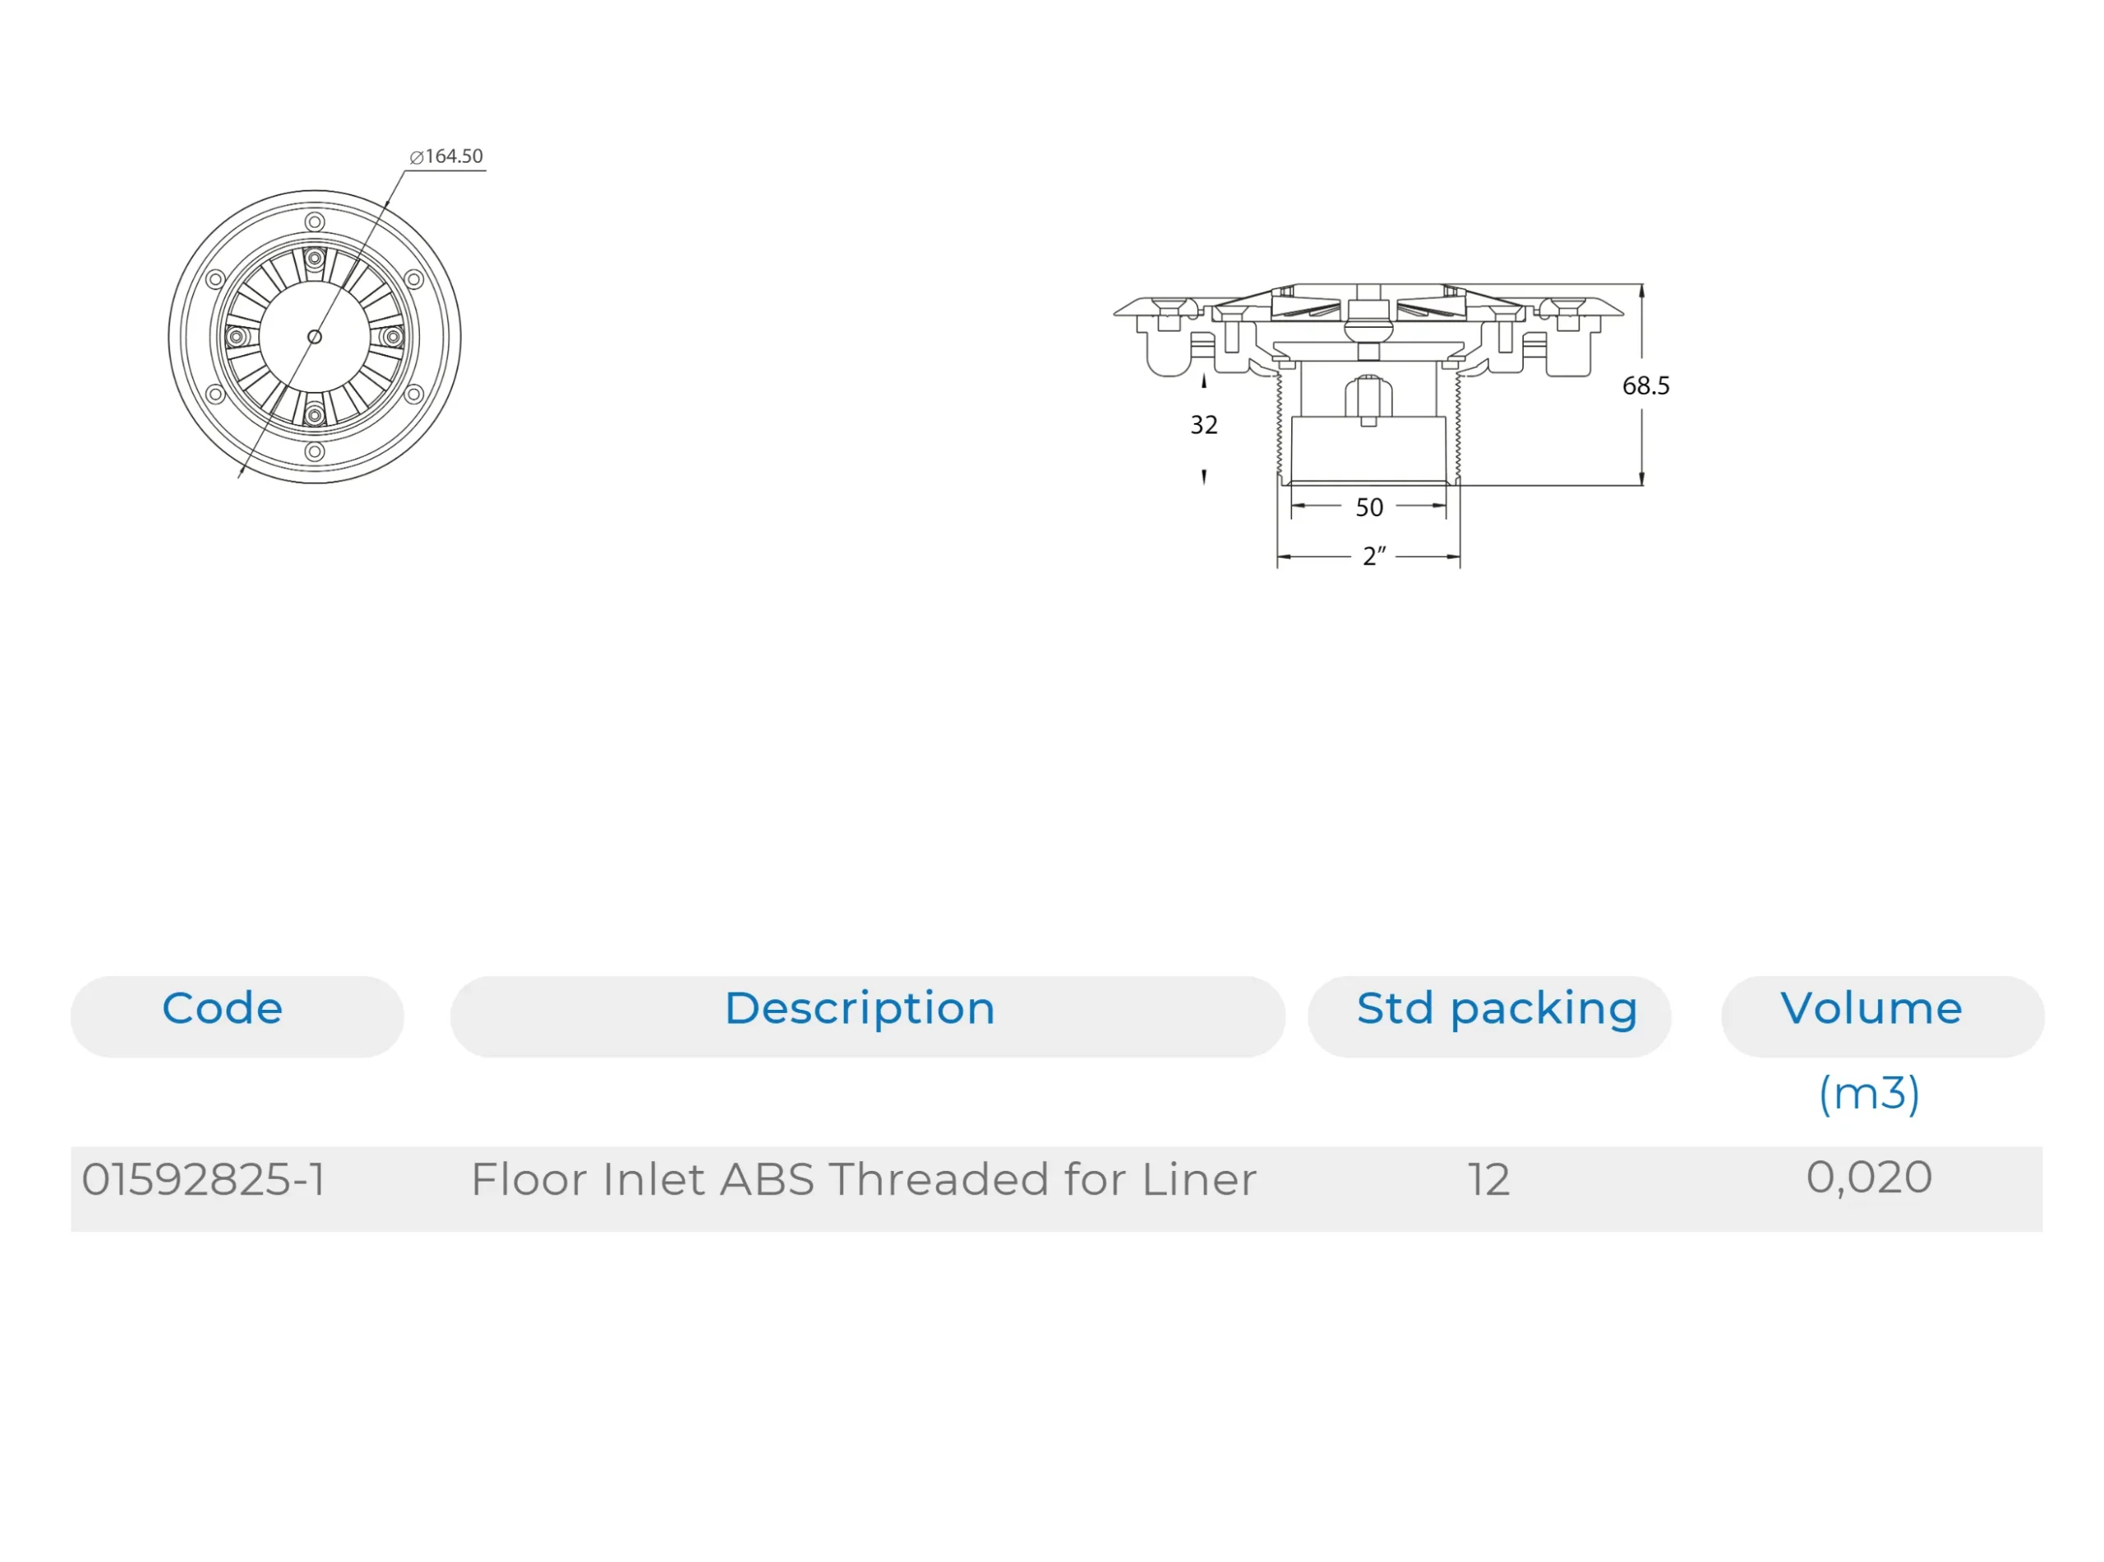Click the 50 width dimension label
Screen dimensions: 2104x1562
1368,508
